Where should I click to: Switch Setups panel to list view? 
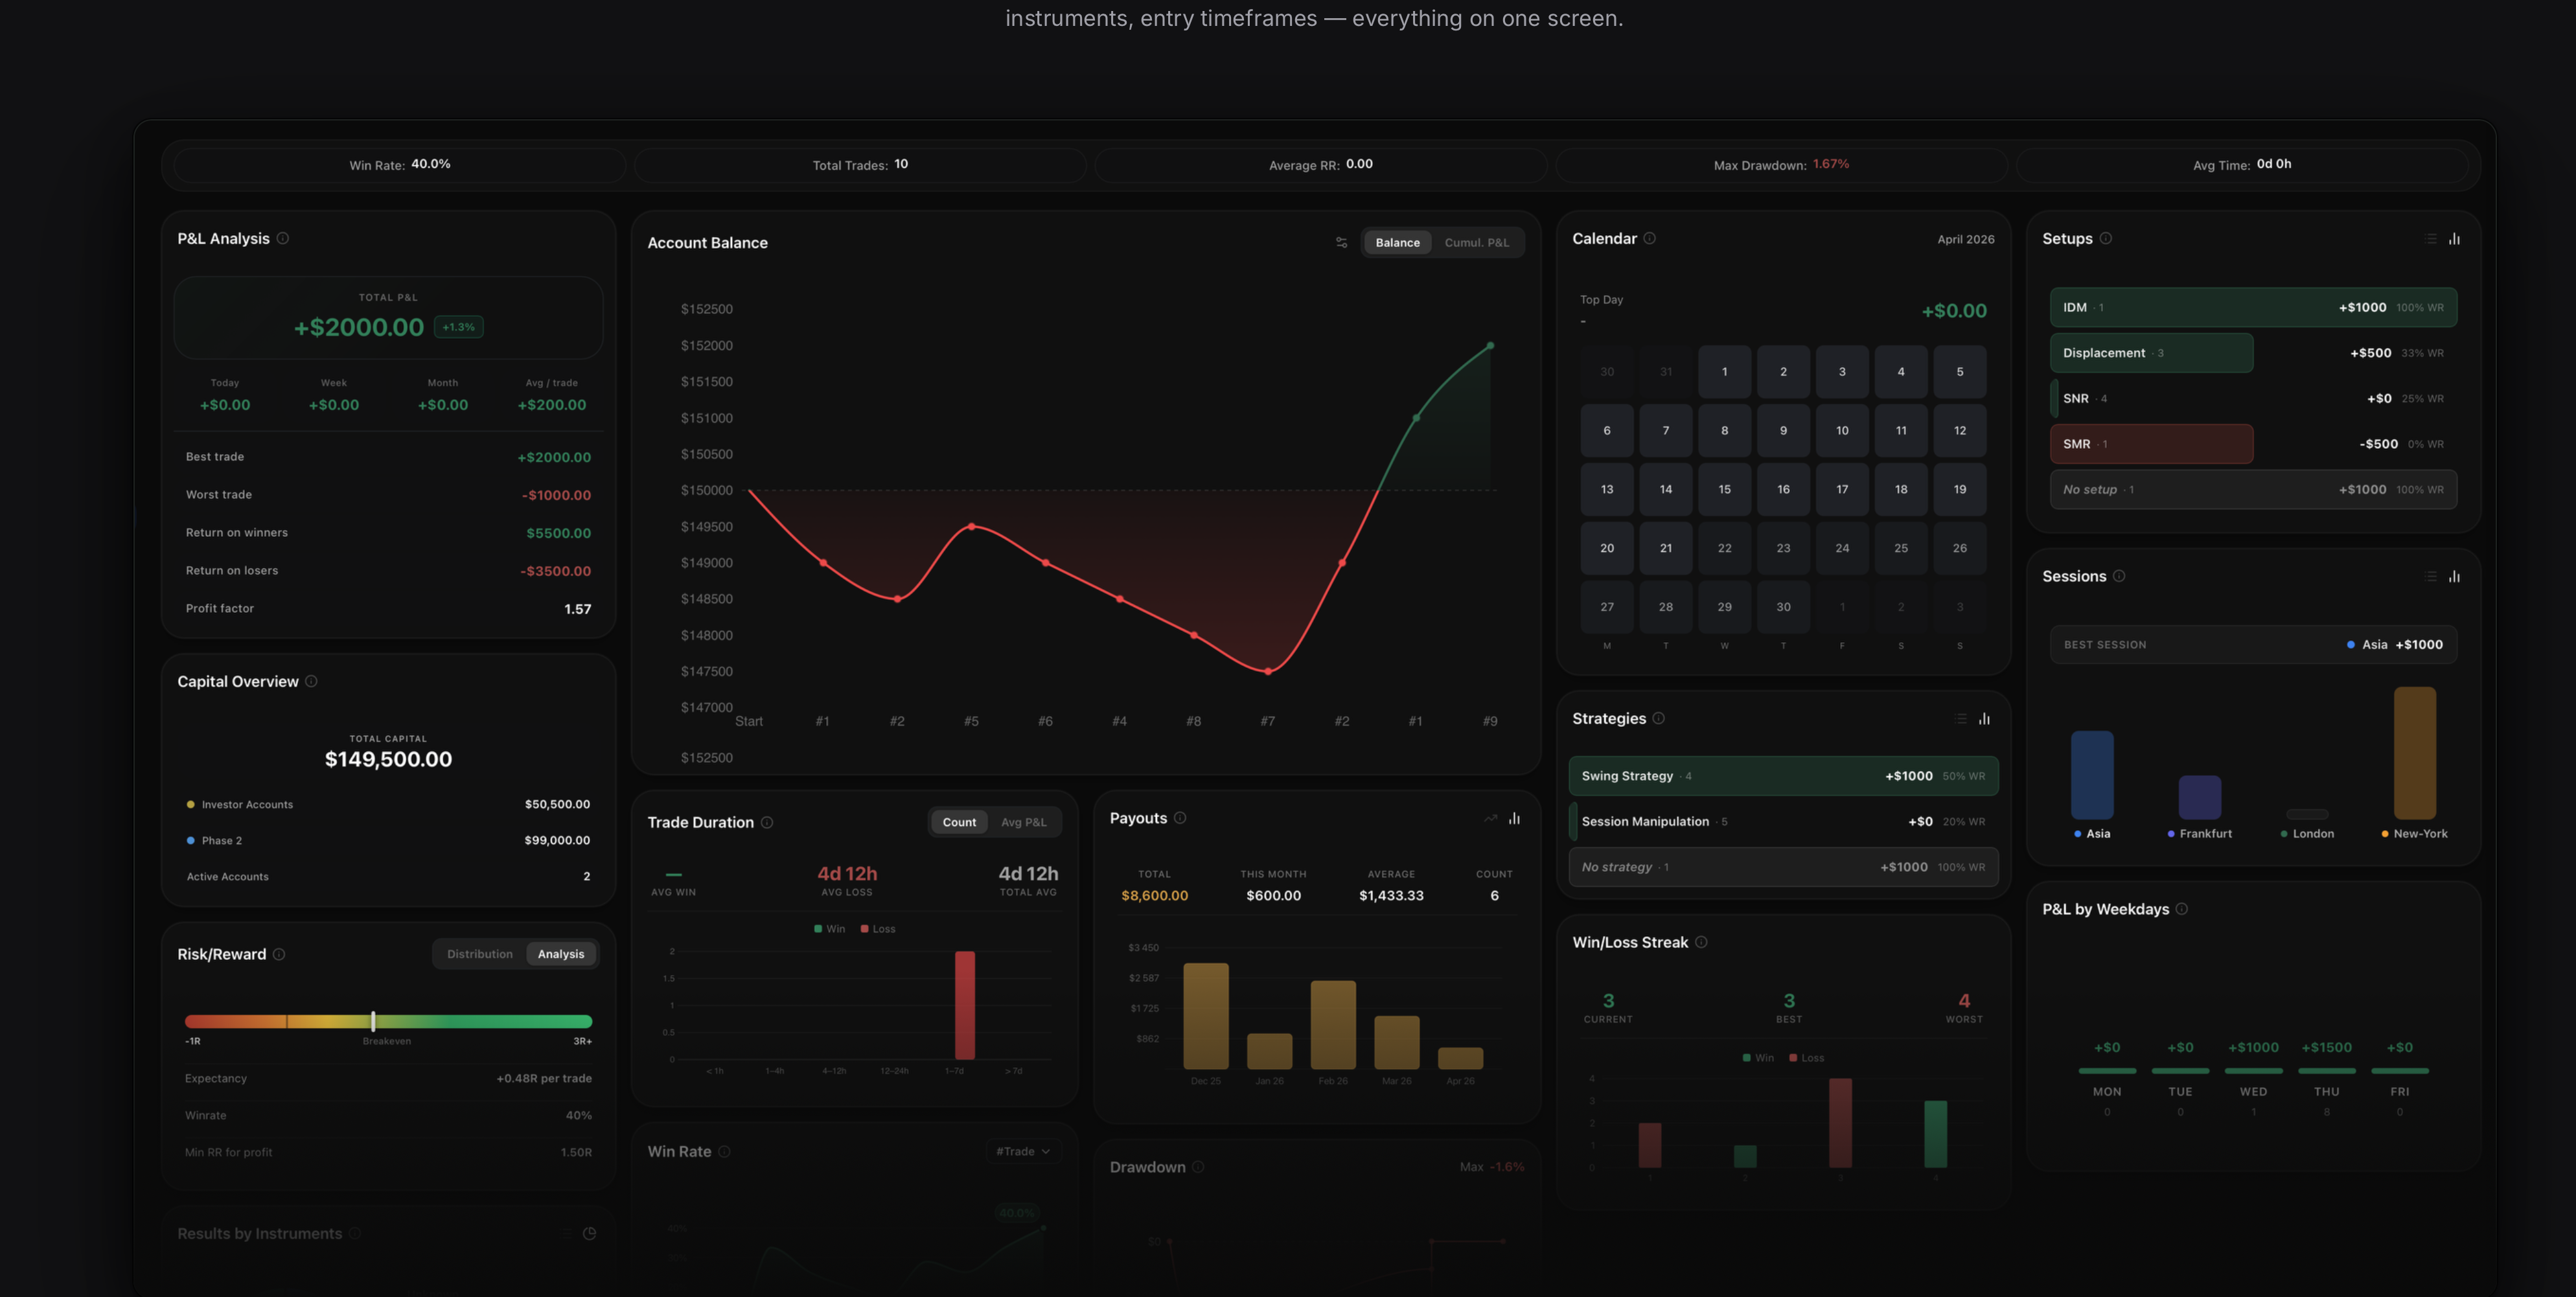2431,238
